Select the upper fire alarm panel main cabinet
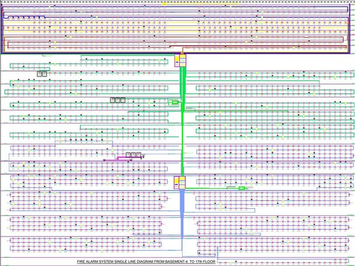Image resolution: width=355 pixels, height=266 pixels. pyautogui.click(x=182, y=60)
